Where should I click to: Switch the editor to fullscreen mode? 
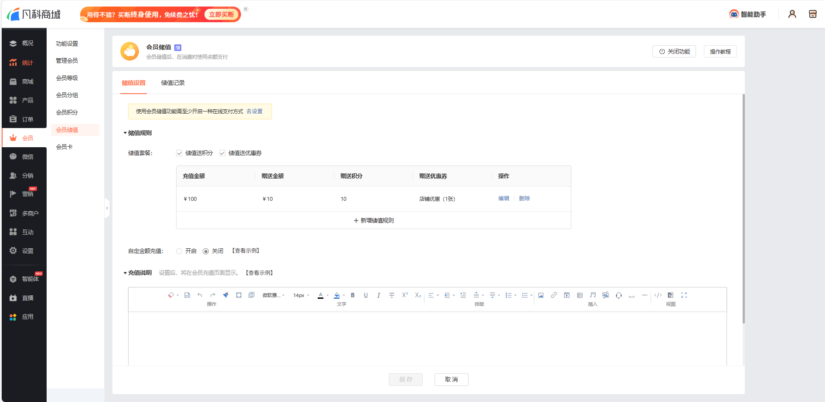tap(684, 295)
